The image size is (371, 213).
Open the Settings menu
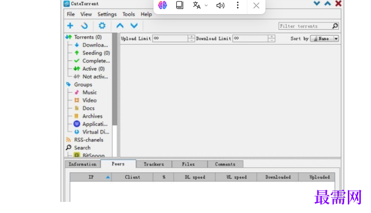coord(107,14)
